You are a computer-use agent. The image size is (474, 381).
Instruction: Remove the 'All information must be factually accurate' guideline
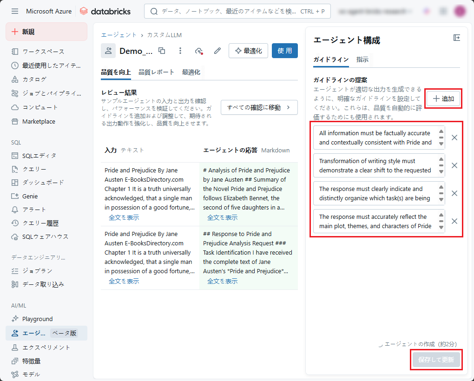454,138
